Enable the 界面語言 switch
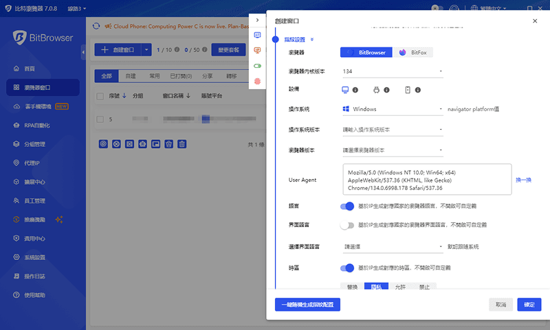The height and width of the screenshot is (330, 550). (x=347, y=224)
